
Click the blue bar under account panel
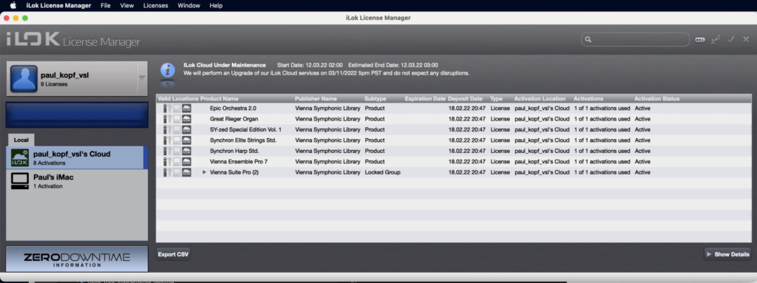(77, 115)
